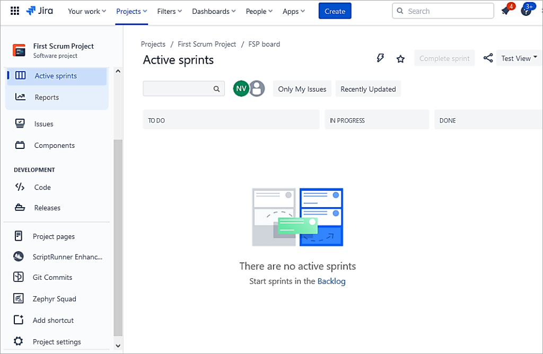Open the Dashboards dropdown
Image resolution: width=543 pixels, height=354 pixels.
pos(214,11)
